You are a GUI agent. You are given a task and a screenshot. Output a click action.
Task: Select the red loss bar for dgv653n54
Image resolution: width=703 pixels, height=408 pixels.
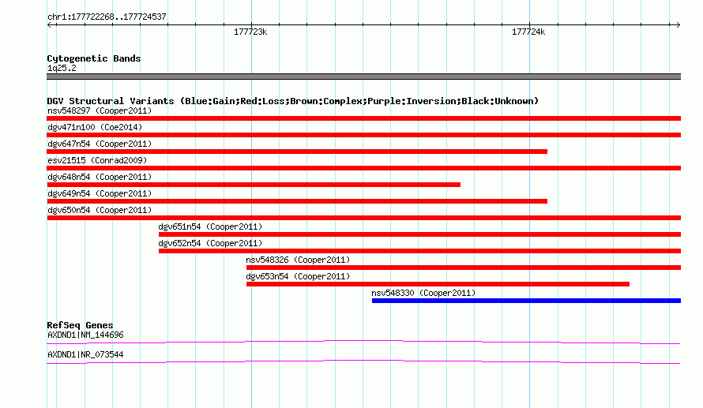[438, 284]
